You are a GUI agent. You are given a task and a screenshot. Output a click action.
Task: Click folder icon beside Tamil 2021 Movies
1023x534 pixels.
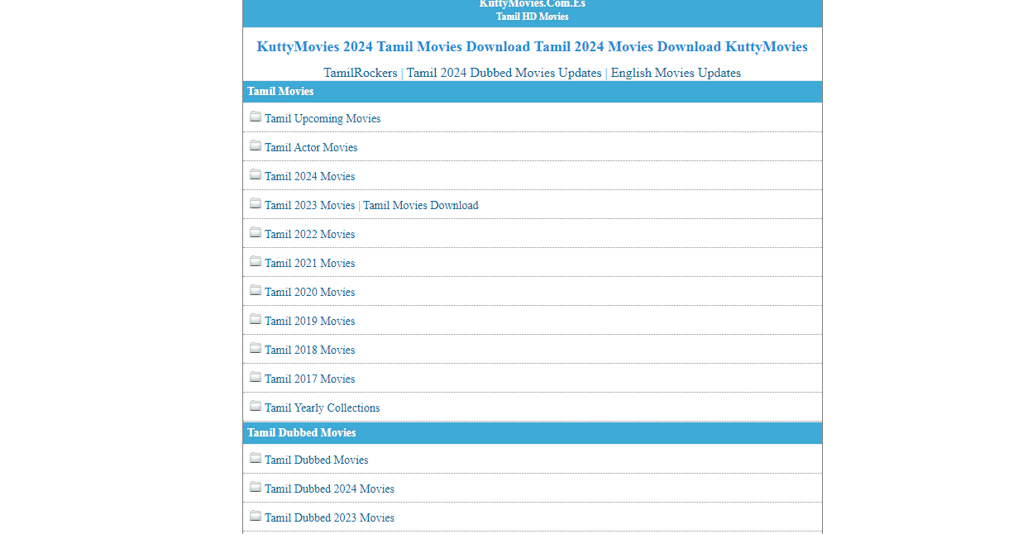pos(256,261)
